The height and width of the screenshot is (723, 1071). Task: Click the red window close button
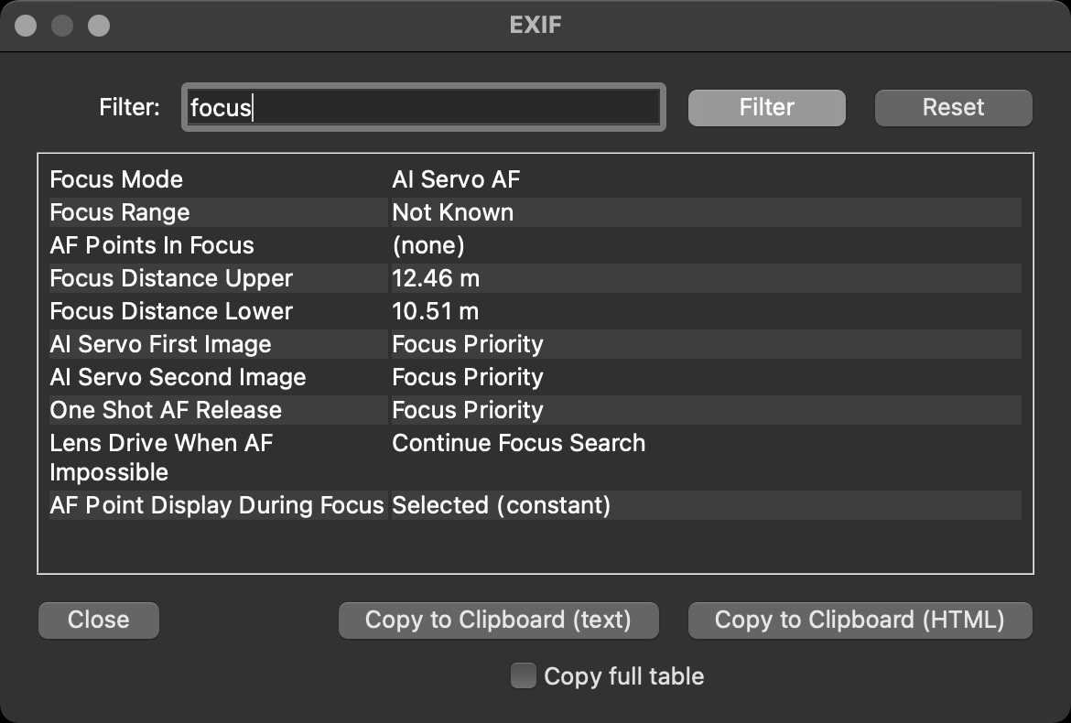click(26, 26)
